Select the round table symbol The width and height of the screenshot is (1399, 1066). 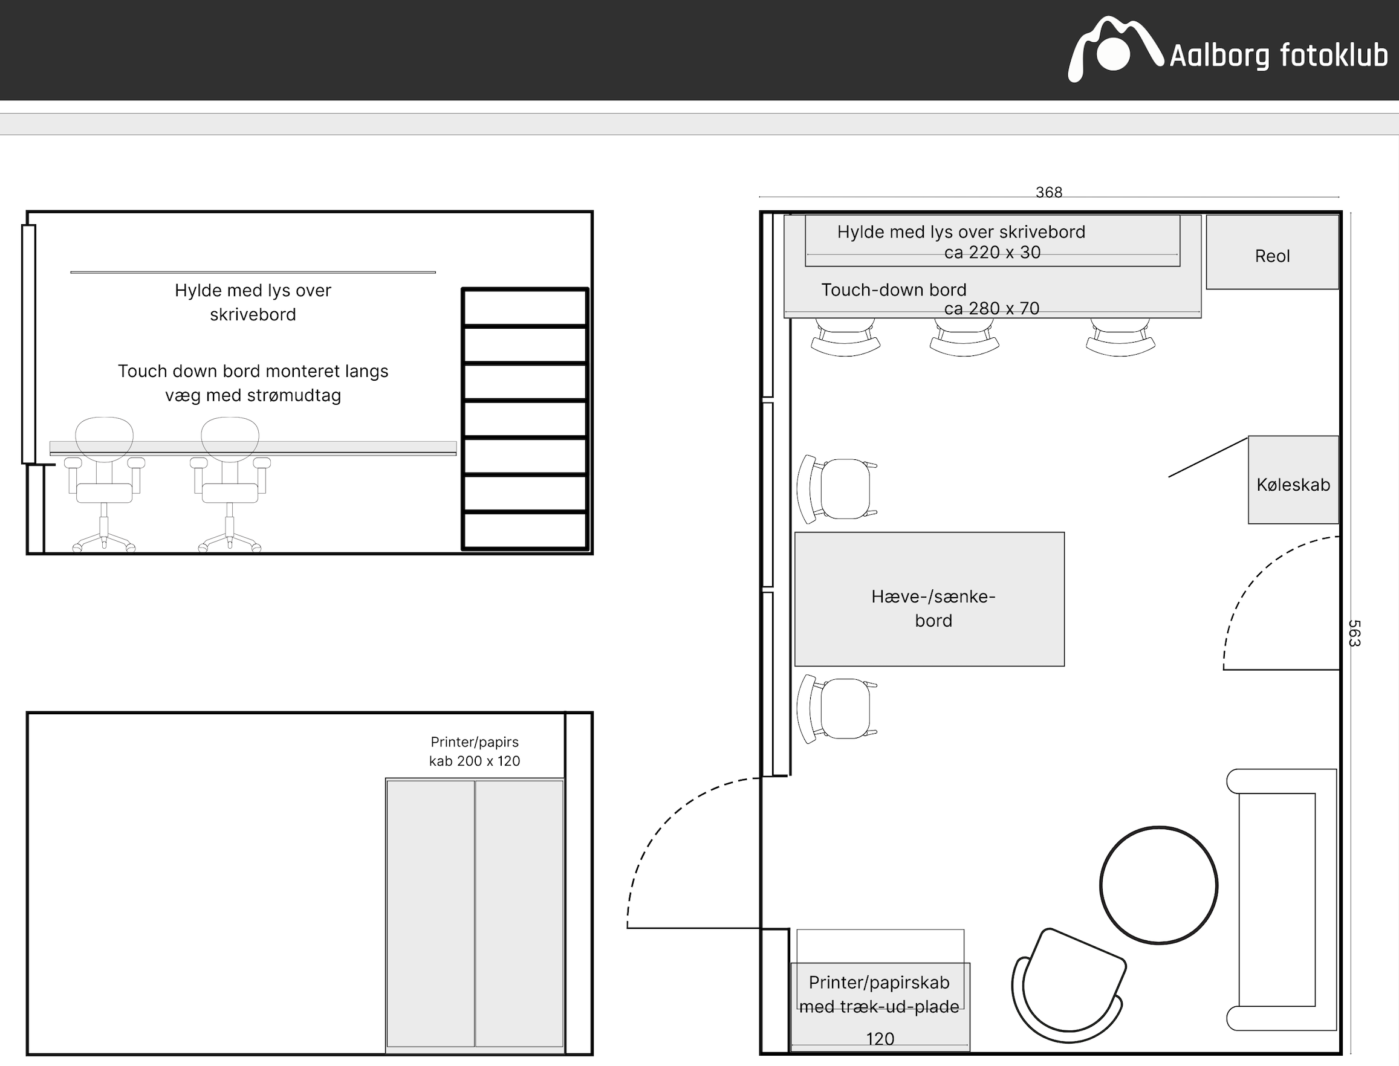click(x=1158, y=885)
